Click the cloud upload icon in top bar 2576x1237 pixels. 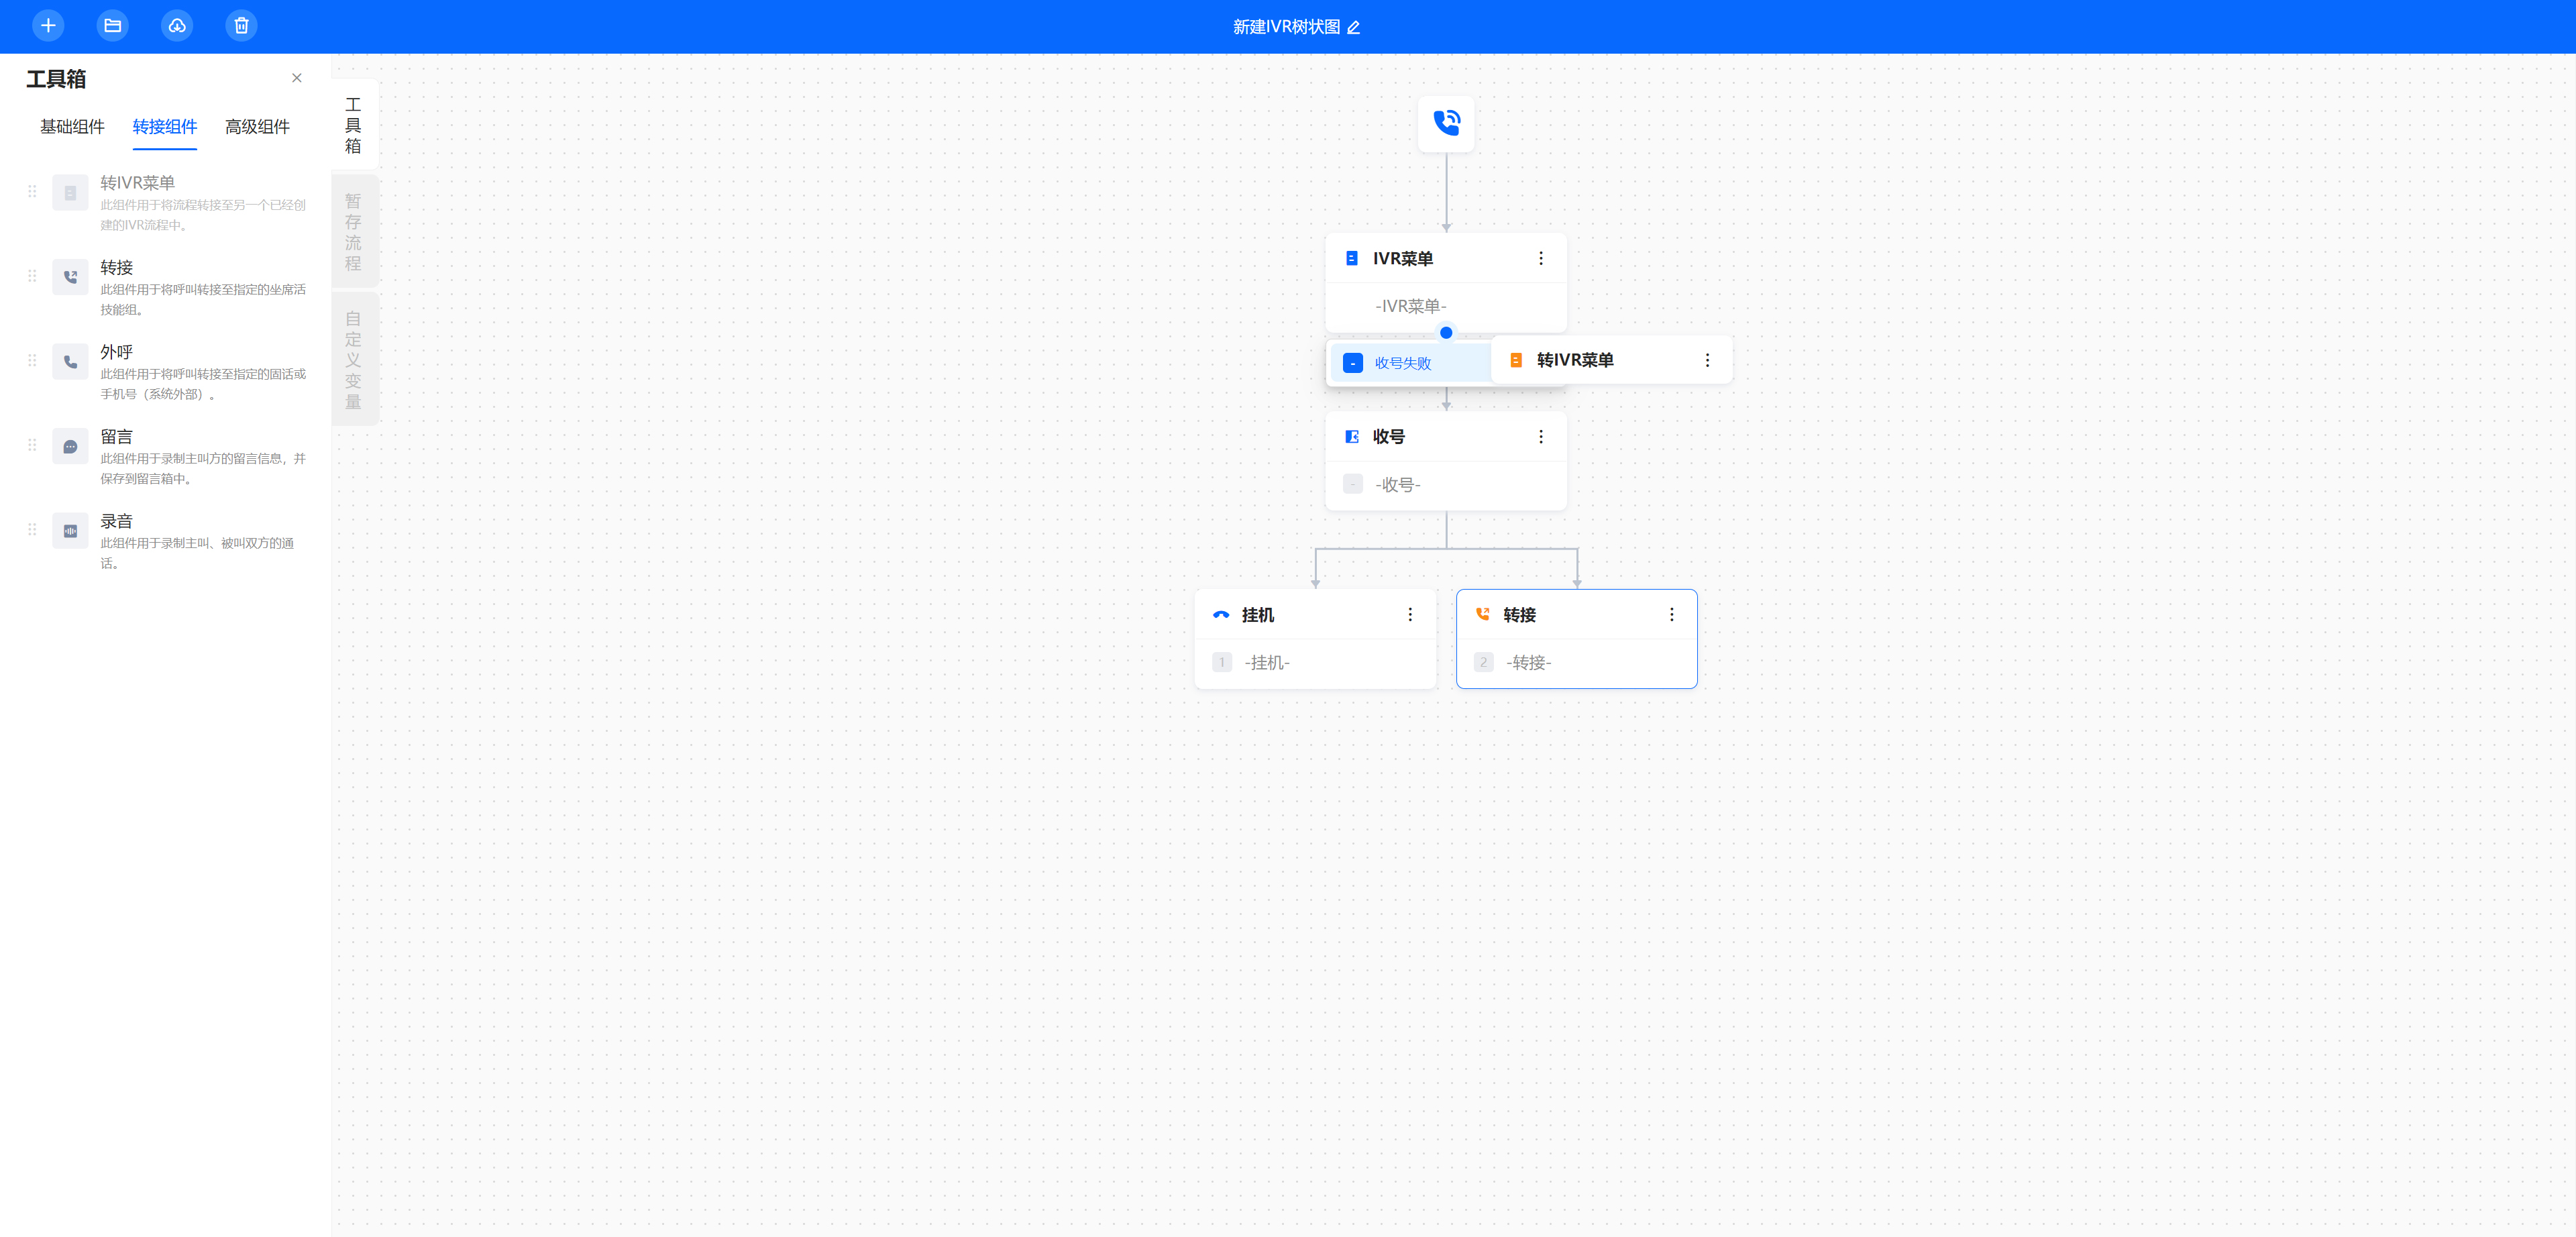tap(177, 26)
